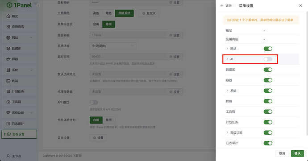The image size is (308, 161).
Task: Click the 超时时间 input showing 86400
Action: 128,57
